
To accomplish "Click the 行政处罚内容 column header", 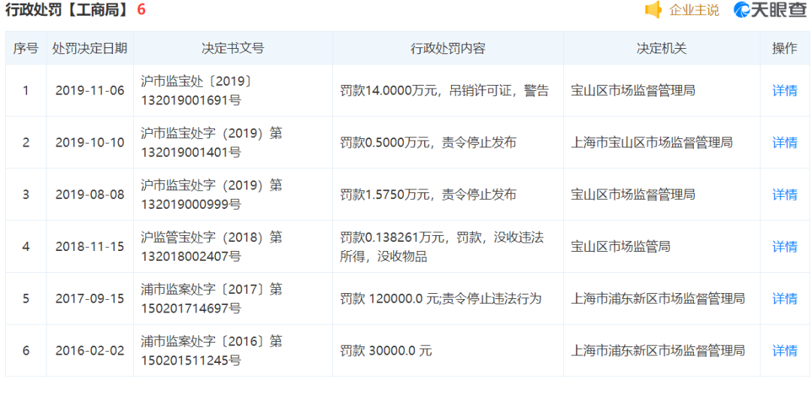I will [x=447, y=48].
